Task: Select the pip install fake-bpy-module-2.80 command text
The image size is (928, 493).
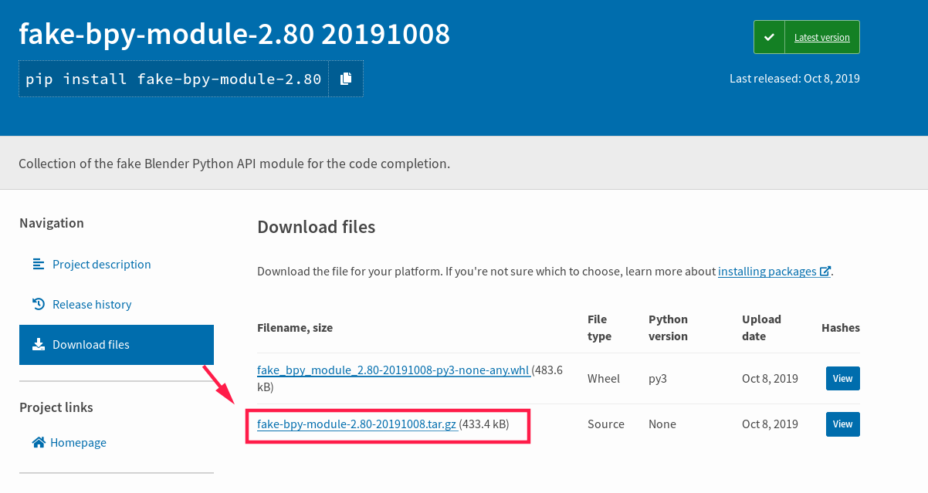Action: (174, 79)
